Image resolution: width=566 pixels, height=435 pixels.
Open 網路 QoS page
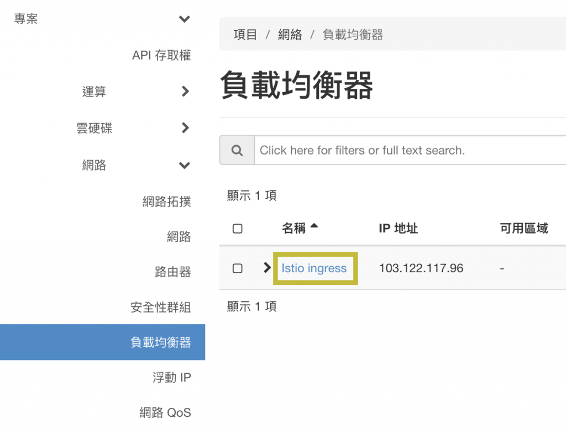pyautogui.click(x=165, y=412)
